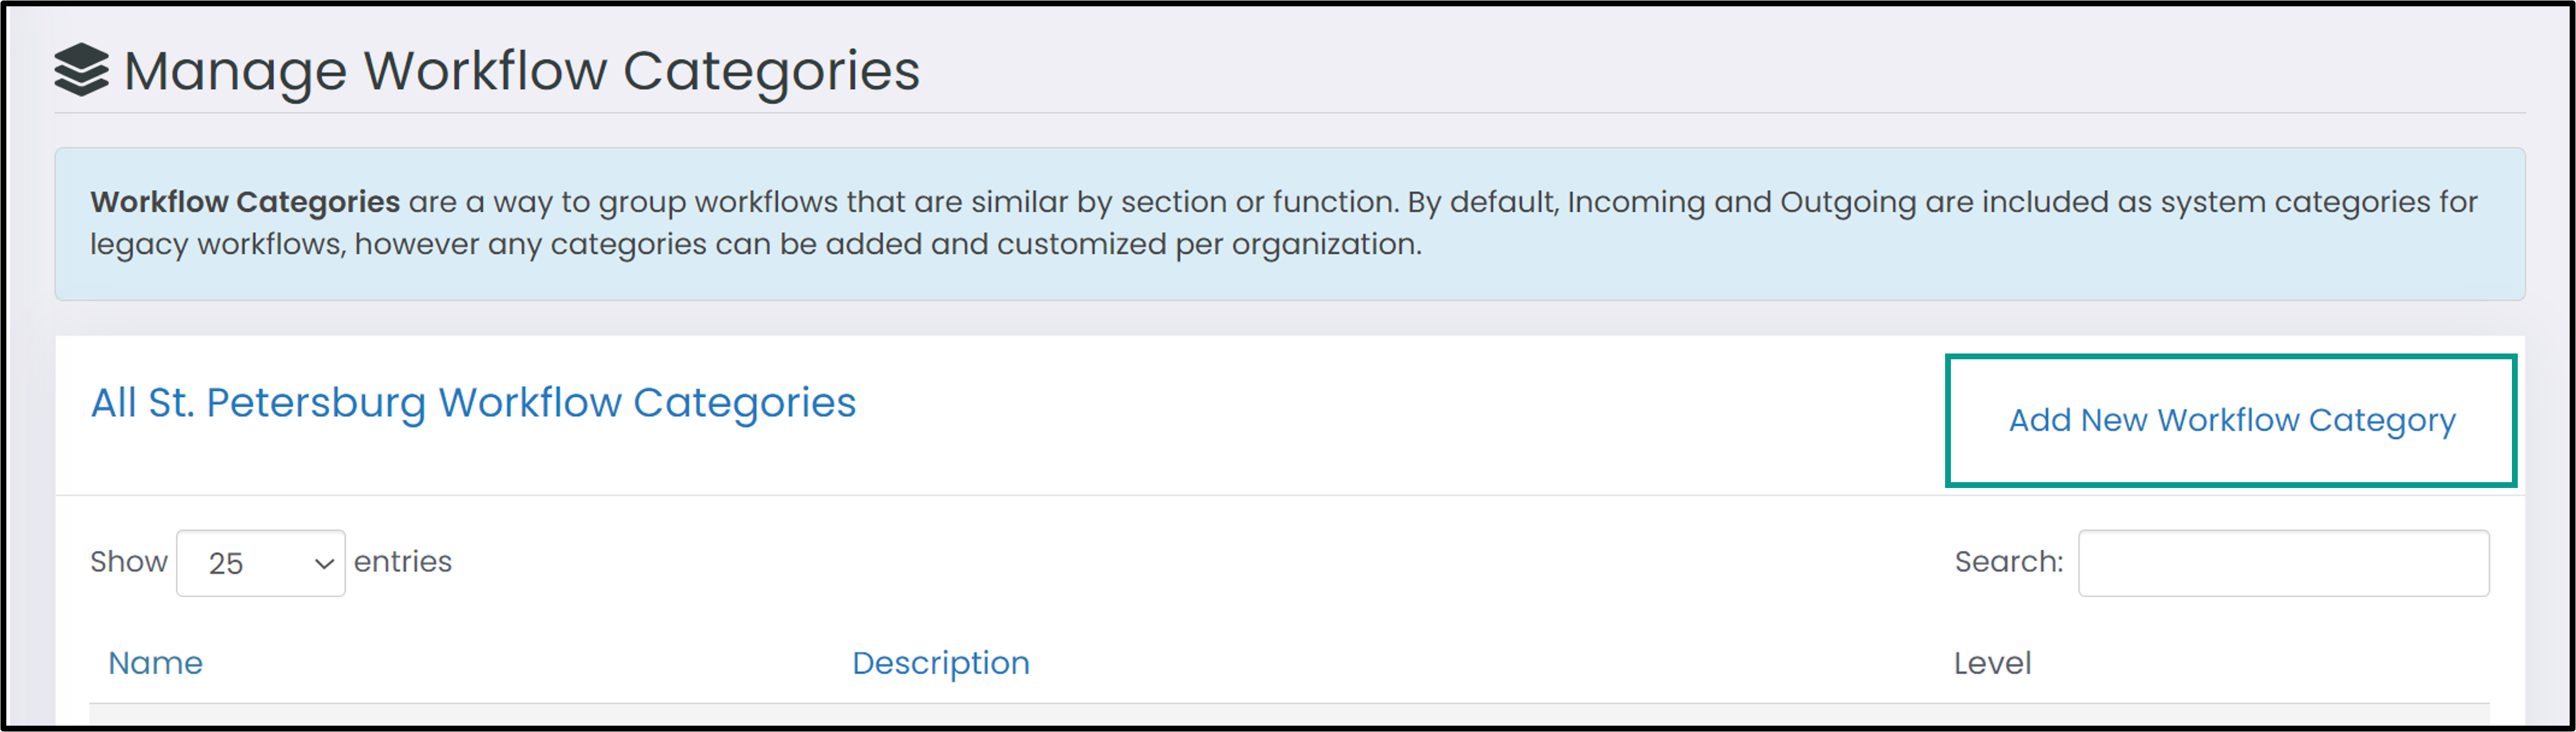Image resolution: width=2576 pixels, height=732 pixels.
Task: Click the Search label next to the box
Action: [x=2008, y=562]
